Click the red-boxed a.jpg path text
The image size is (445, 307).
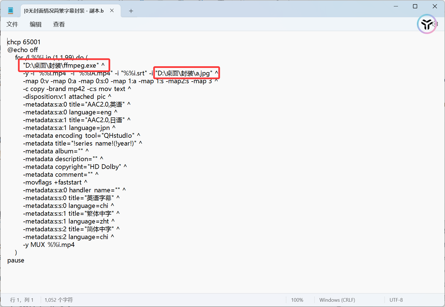click(184, 73)
